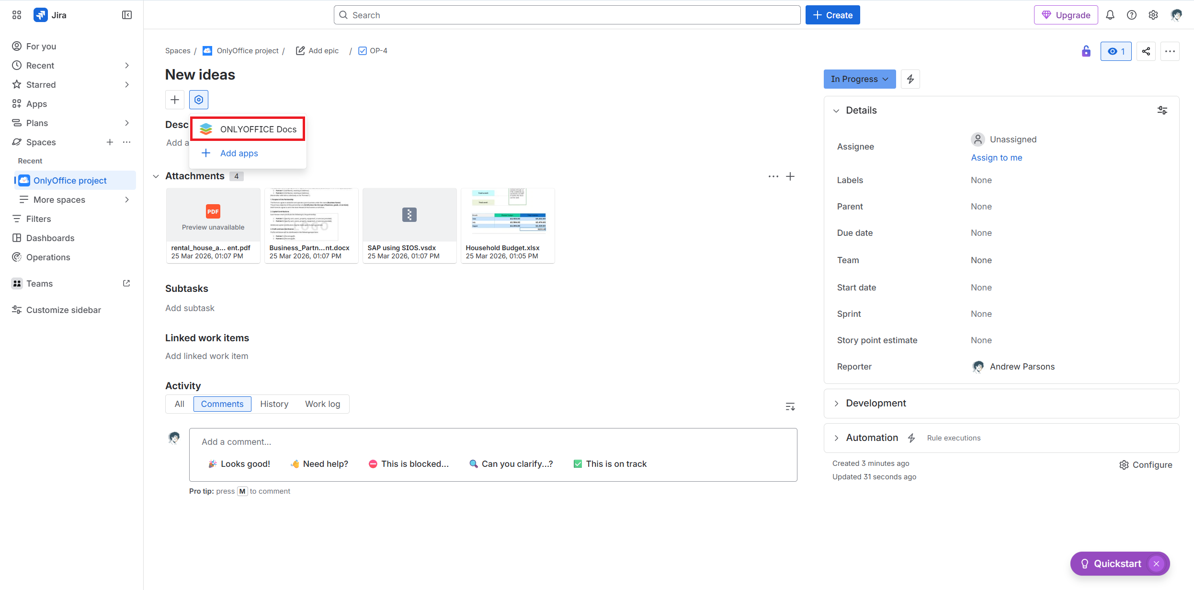Toggle watching via the eye icon
Image resolution: width=1194 pixels, height=590 pixels.
(1115, 51)
